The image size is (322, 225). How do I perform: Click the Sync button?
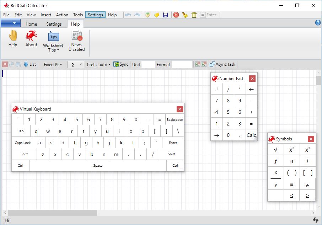[121, 64]
